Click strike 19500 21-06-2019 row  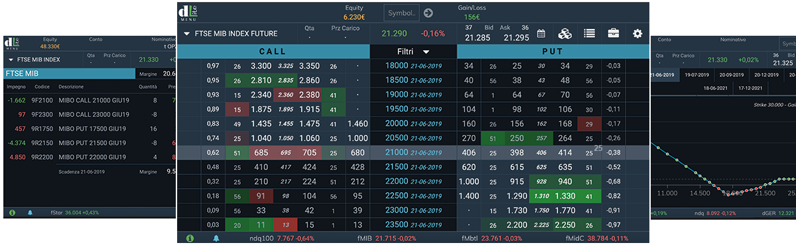413,109
